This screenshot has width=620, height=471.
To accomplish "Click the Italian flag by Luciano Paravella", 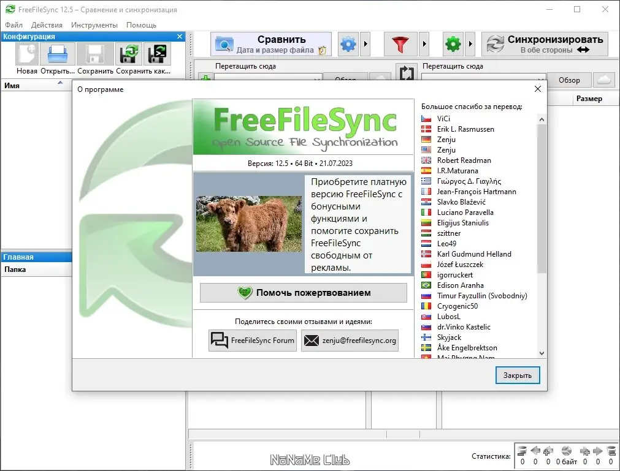I will coord(426,213).
